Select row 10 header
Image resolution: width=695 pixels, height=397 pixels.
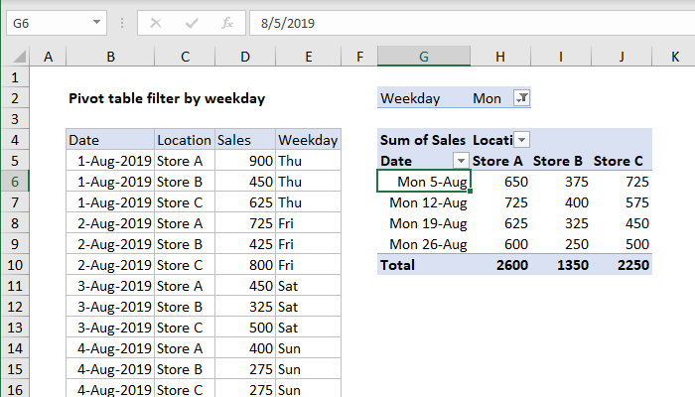15,265
